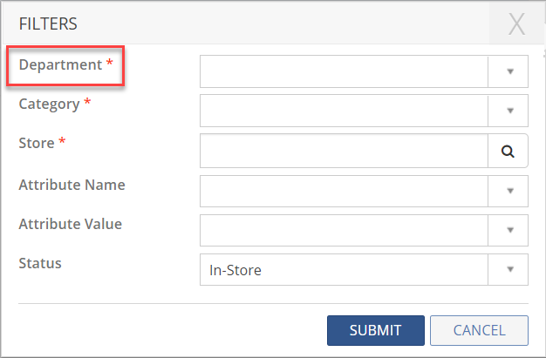The width and height of the screenshot is (546, 358).
Task: Click the CANCEL button
Action: (479, 330)
